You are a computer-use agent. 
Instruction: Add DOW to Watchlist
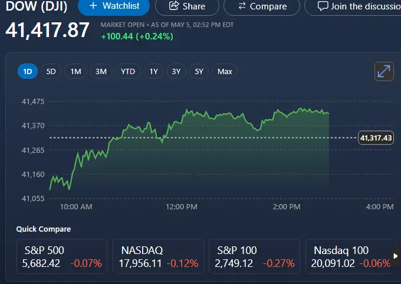[113, 6]
